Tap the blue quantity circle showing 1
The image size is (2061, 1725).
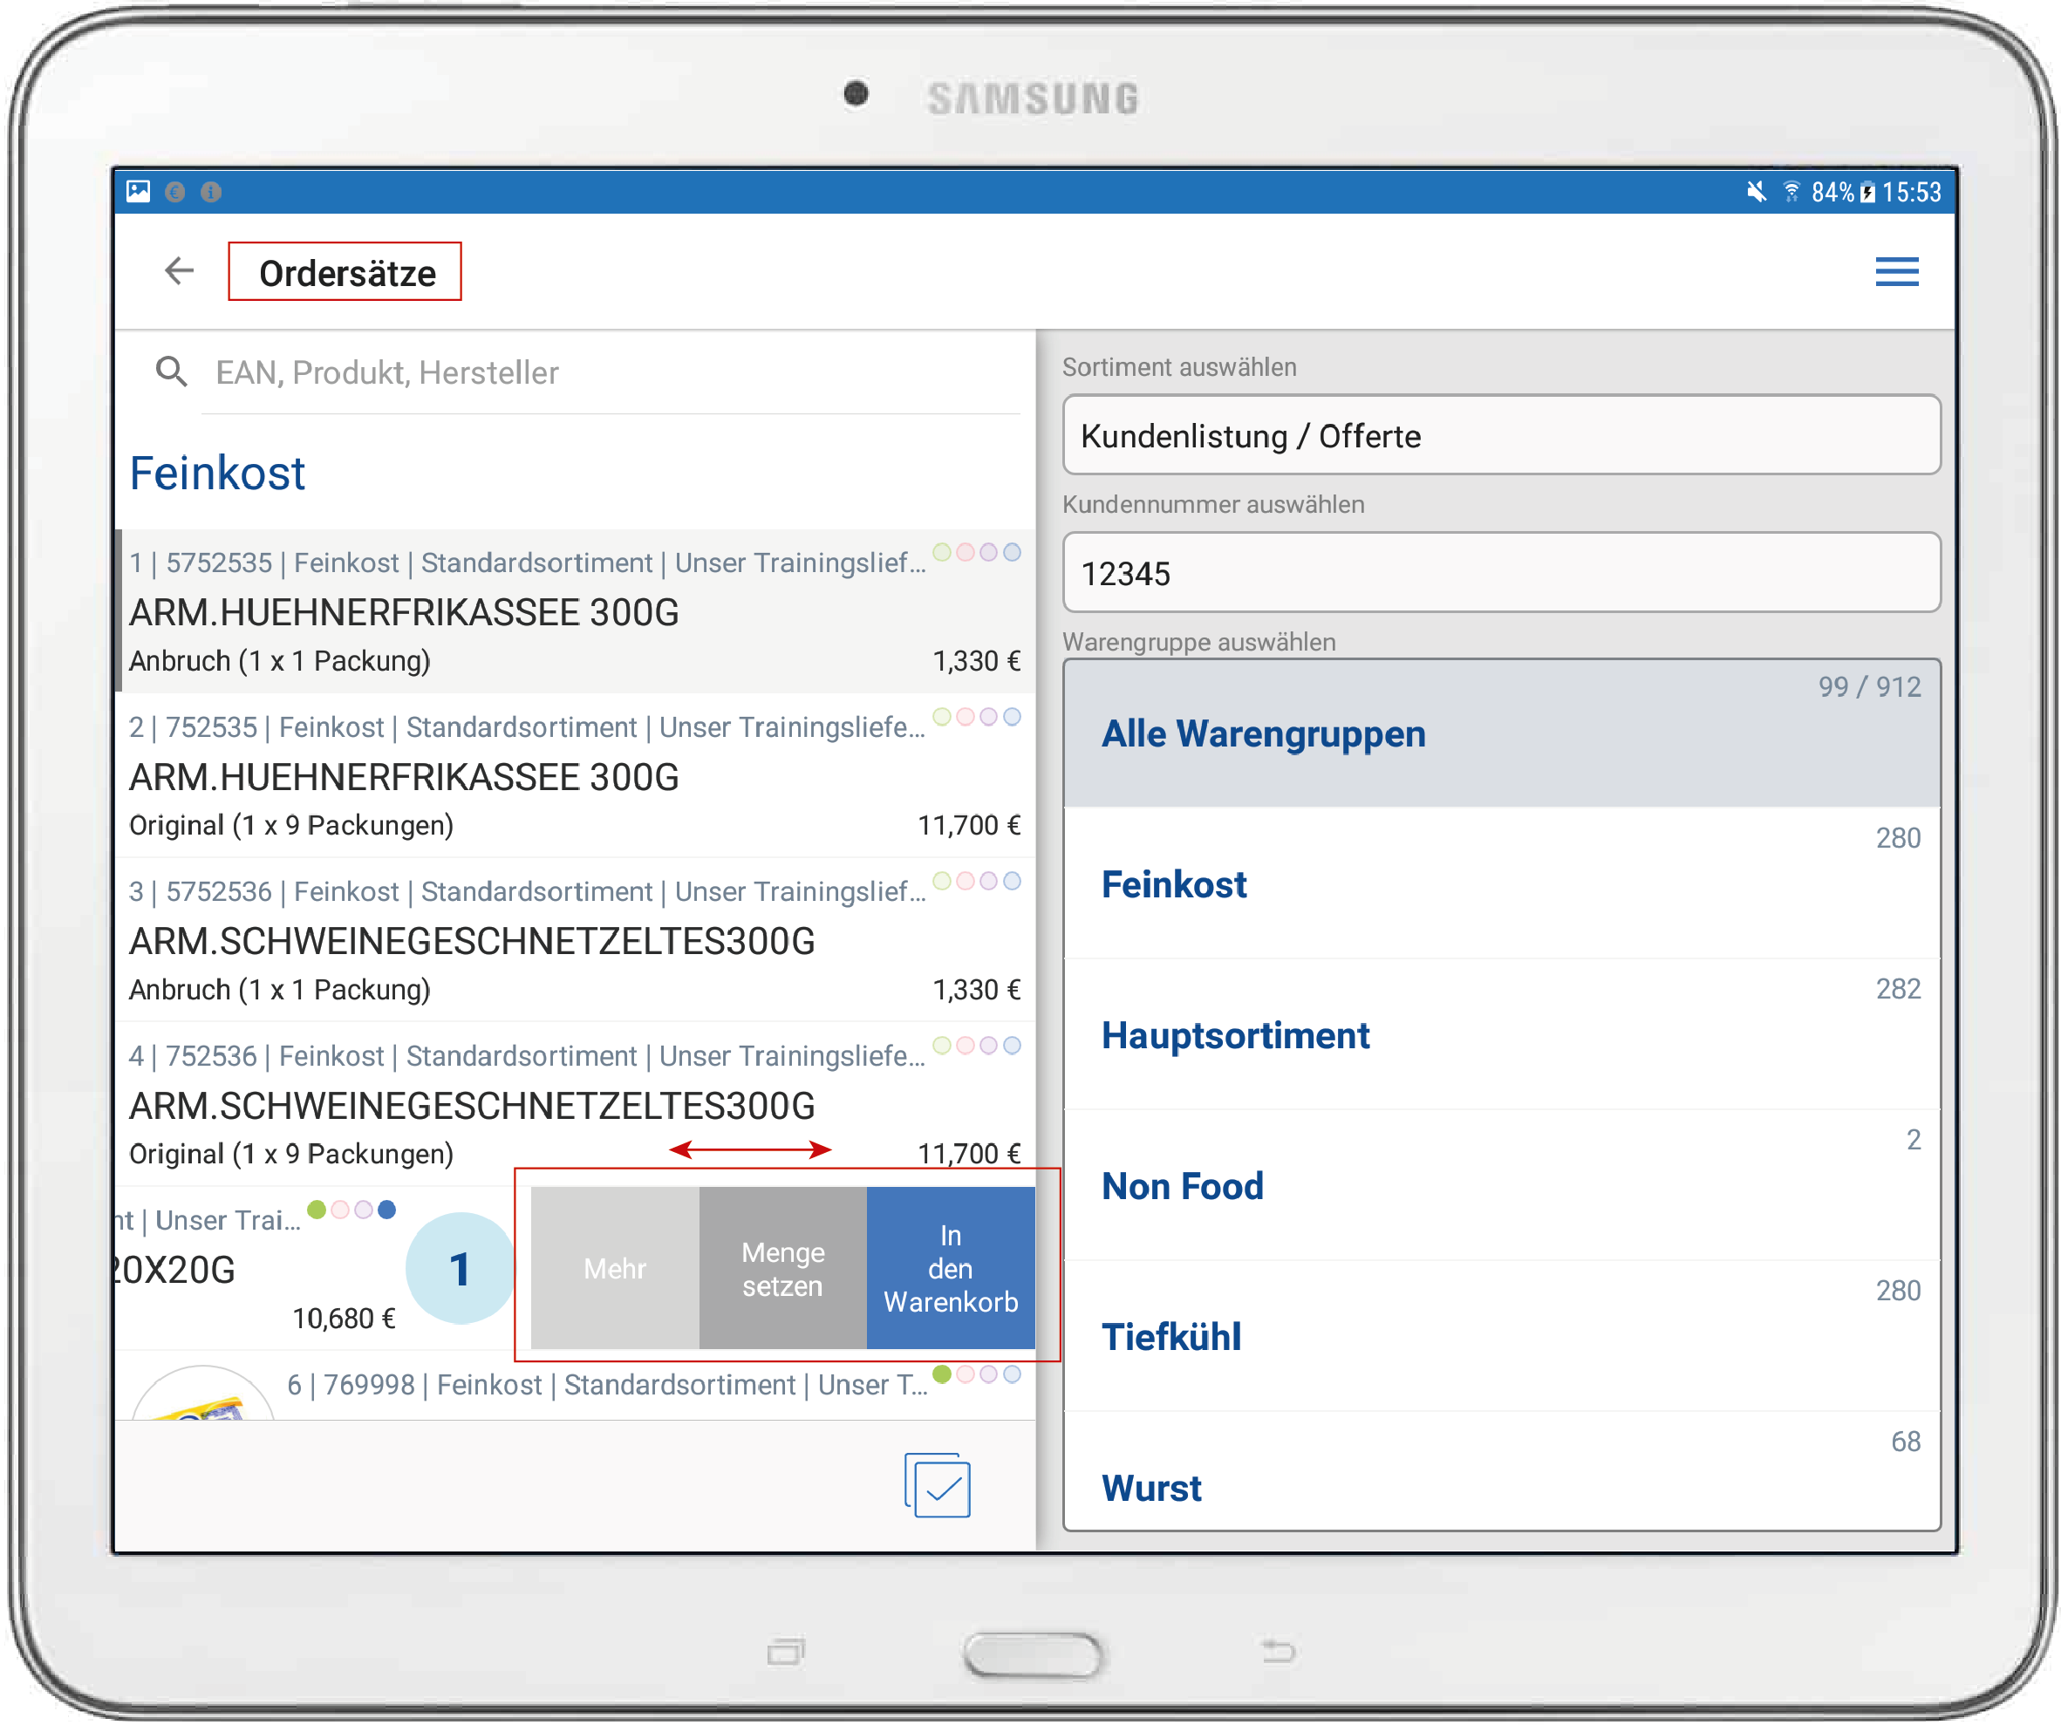point(460,1269)
